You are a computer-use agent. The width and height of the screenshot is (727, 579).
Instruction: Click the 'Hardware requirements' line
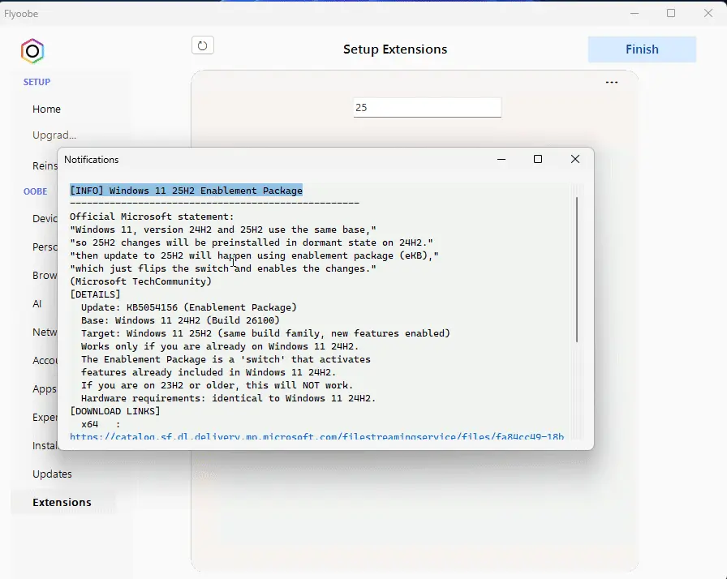(x=228, y=398)
